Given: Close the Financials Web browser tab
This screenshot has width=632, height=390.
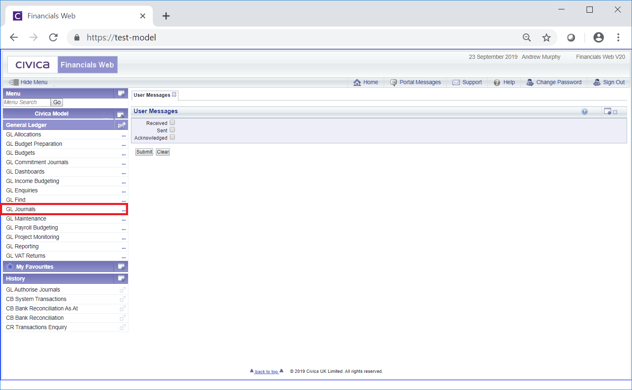Looking at the screenshot, I should [x=143, y=16].
